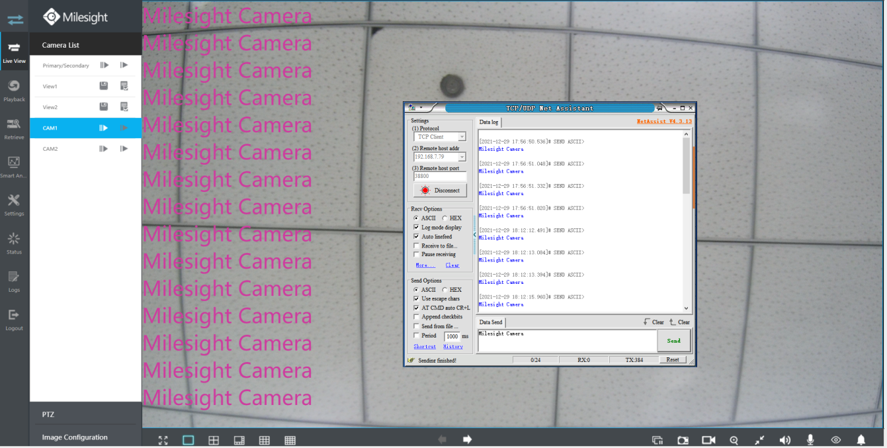Open the Protocol TCP Client dropdown
887x448 pixels.
coord(462,137)
